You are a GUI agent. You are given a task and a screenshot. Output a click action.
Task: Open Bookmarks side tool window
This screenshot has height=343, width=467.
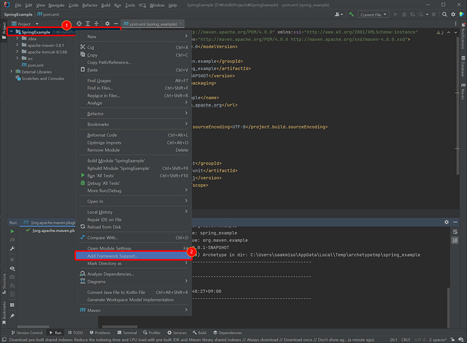tap(4, 313)
